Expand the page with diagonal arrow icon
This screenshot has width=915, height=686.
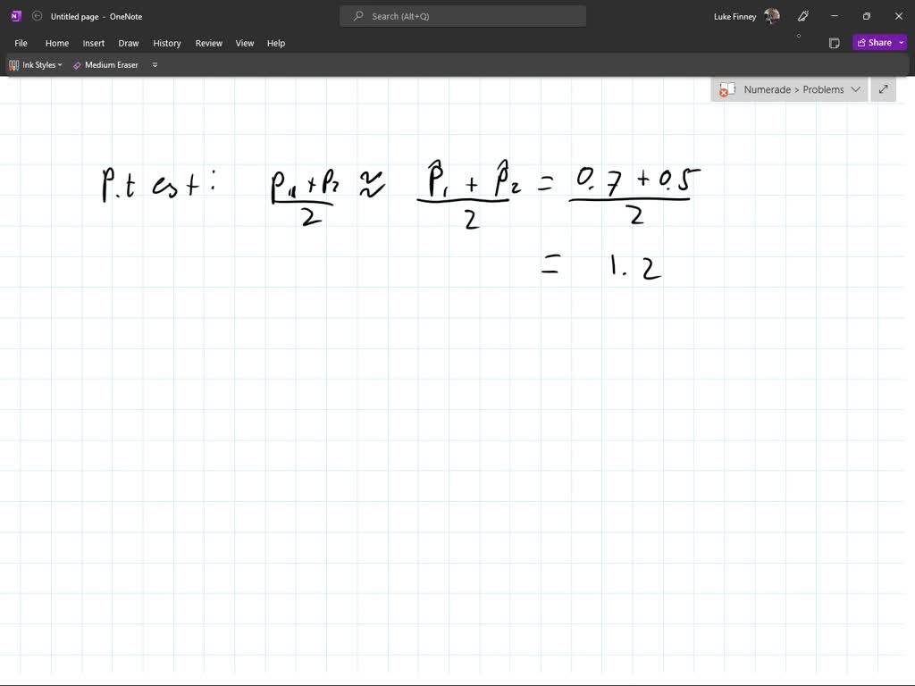click(883, 89)
